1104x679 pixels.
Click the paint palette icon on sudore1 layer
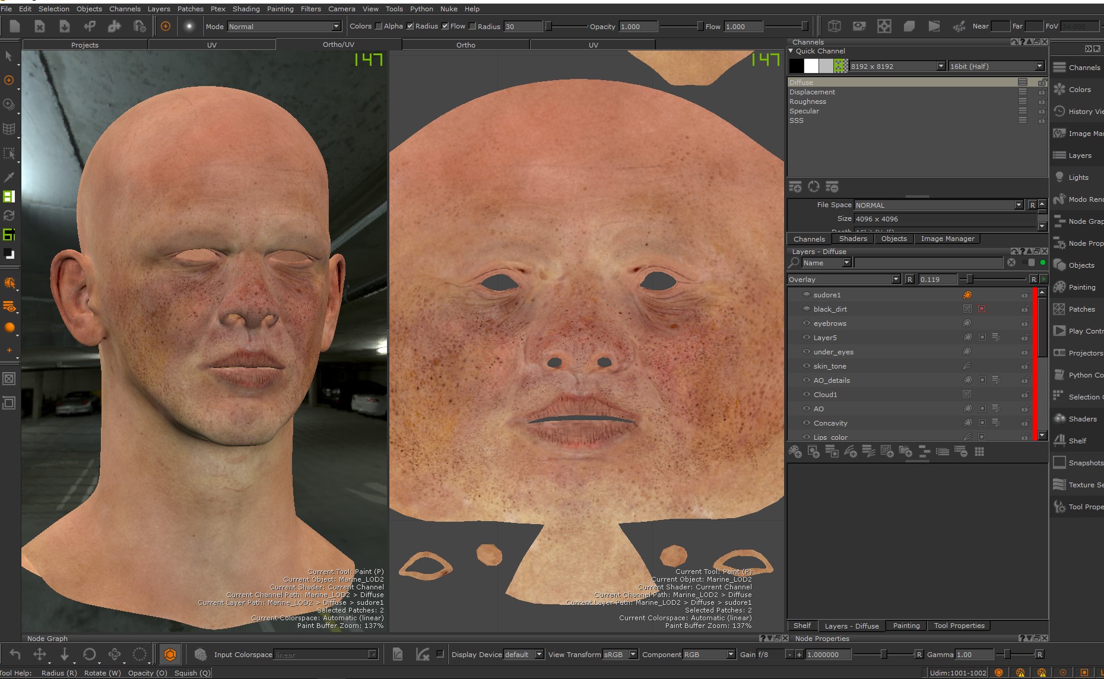pyautogui.click(x=967, y=295)
